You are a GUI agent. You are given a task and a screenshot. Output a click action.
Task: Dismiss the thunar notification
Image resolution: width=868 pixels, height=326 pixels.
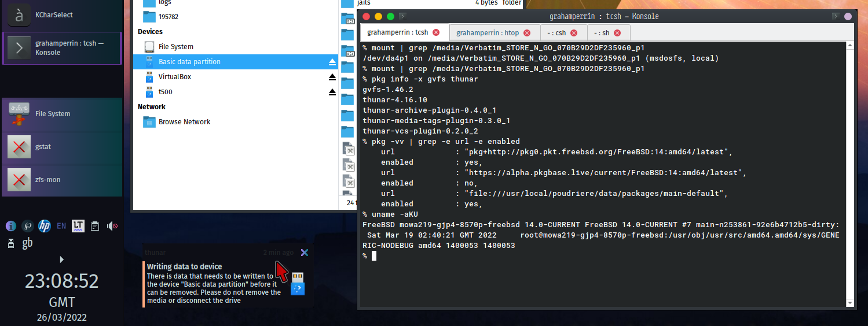(x=305, y=253)
